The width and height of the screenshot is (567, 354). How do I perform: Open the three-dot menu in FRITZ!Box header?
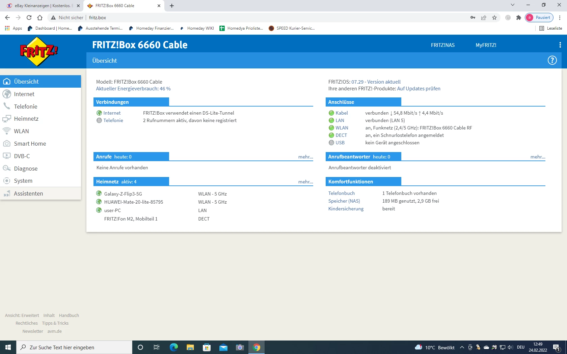(x=560, y=45)
